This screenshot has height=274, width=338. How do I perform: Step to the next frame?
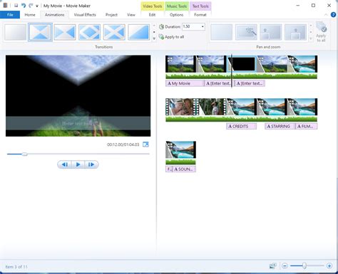[91, 164]
